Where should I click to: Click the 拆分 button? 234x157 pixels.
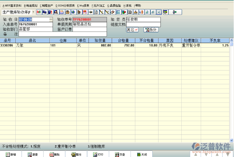(151, 30)
